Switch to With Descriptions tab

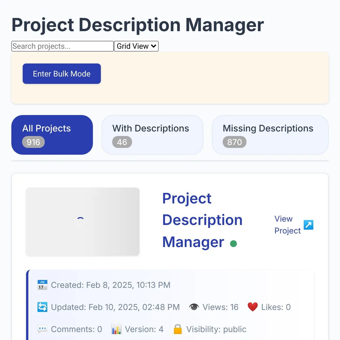[x=152, y=135]
